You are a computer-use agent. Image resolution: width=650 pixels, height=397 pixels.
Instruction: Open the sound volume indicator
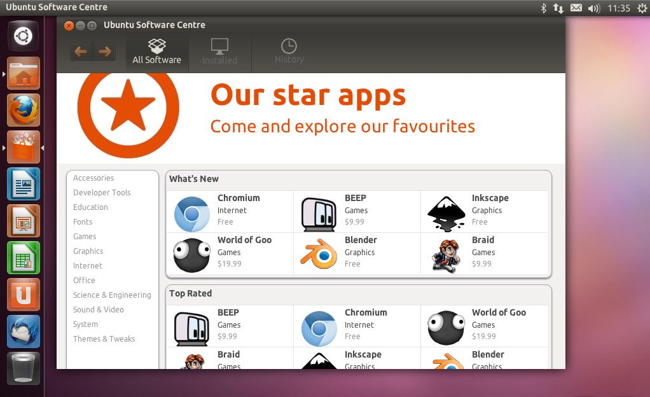[x=593, y=8]
